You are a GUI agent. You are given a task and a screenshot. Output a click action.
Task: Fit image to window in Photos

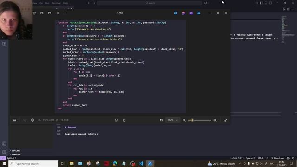pos(161,120)
